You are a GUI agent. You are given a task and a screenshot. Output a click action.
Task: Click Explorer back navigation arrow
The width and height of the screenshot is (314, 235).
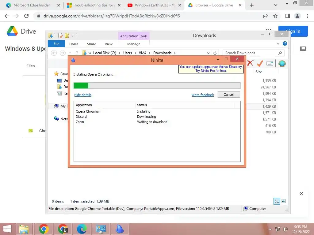click(x=54, y=53)
